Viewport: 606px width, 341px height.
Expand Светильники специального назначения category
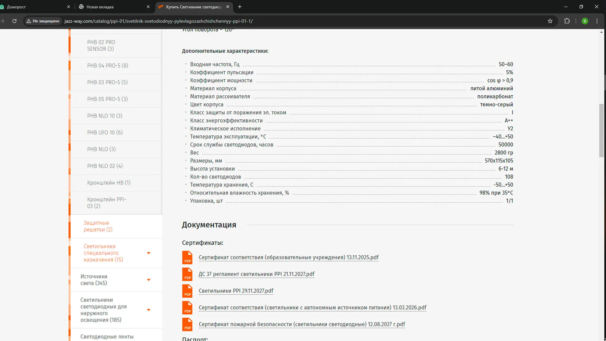coord(149,253)
